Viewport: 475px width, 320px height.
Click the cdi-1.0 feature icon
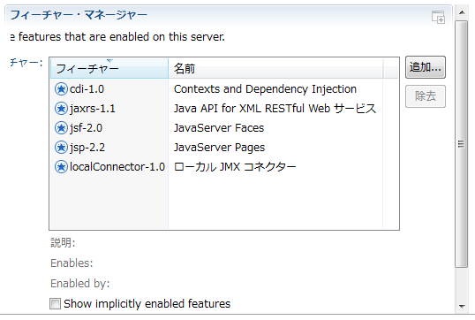coord(61,89)
